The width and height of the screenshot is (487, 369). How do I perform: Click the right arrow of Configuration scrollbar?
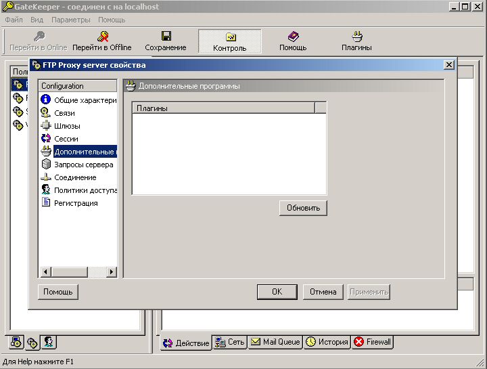[112, 272]
